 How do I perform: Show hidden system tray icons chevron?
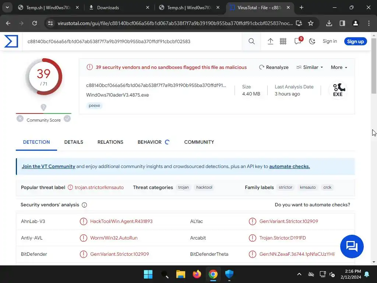(x=299, y=274)
